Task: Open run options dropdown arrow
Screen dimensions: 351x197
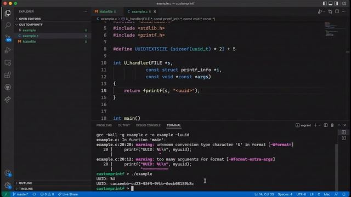Action: pos(324,11)
